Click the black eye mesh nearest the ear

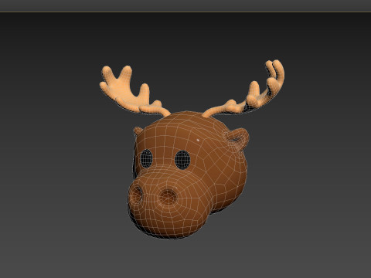[x=182, y=160]
